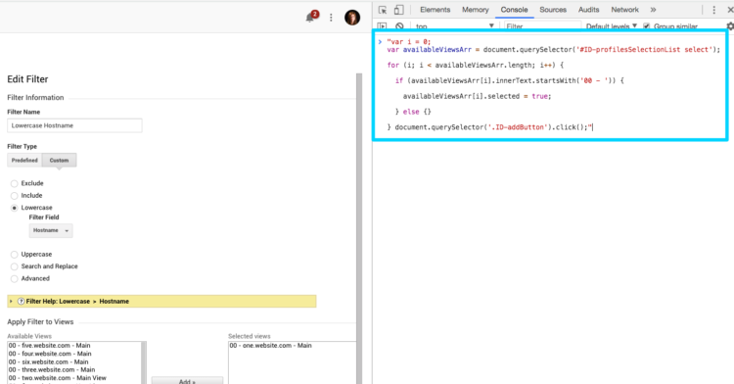Toggle the Group similar checkbox
734x384 pixels.
pos(647,26)
